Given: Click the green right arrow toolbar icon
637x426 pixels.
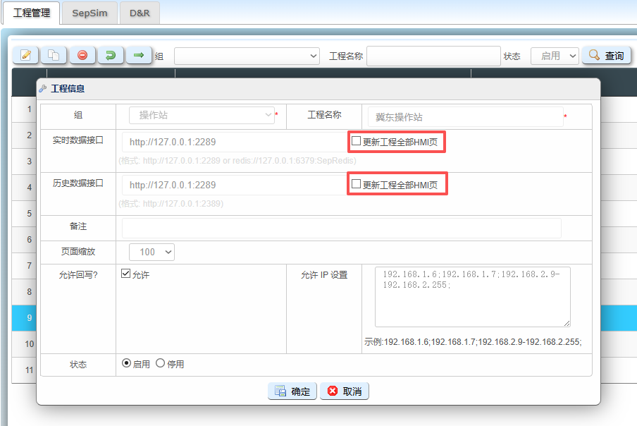Looking at the screenshot, I should pos(139,55).
